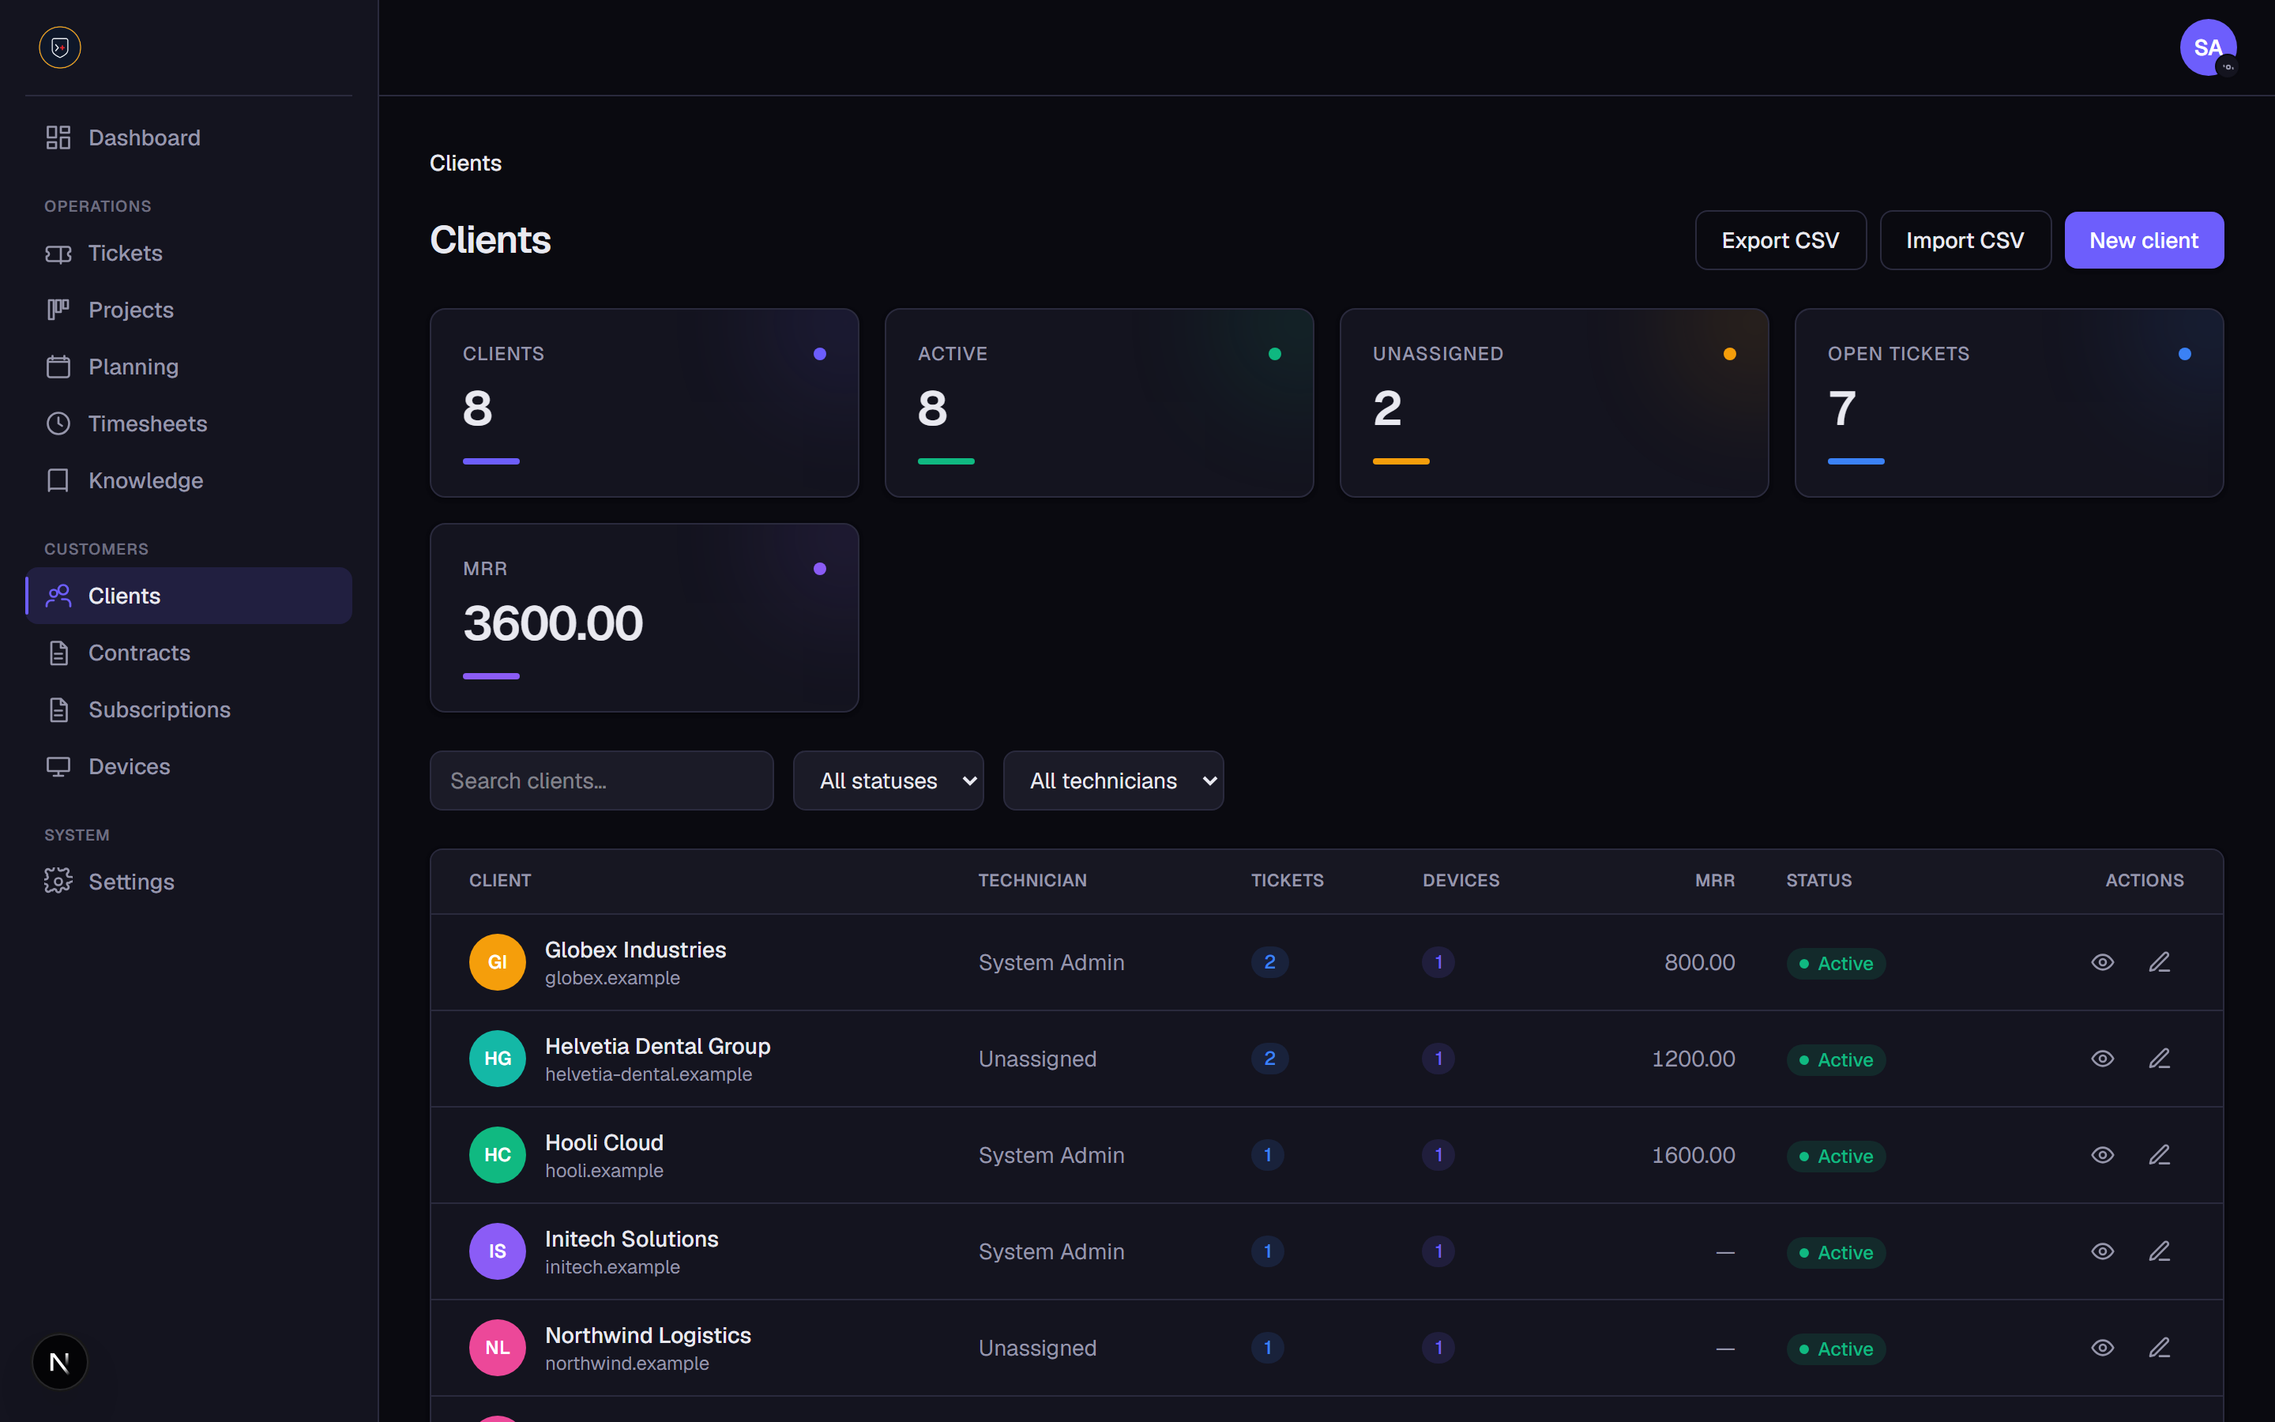Viewport: 2275px width, 1422px height.
Task: Open the SA user avatar menu
Action: click(x=2207, y=47)
